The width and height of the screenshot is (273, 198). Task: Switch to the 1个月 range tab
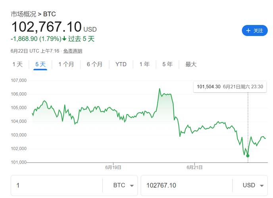coord(66,64)
